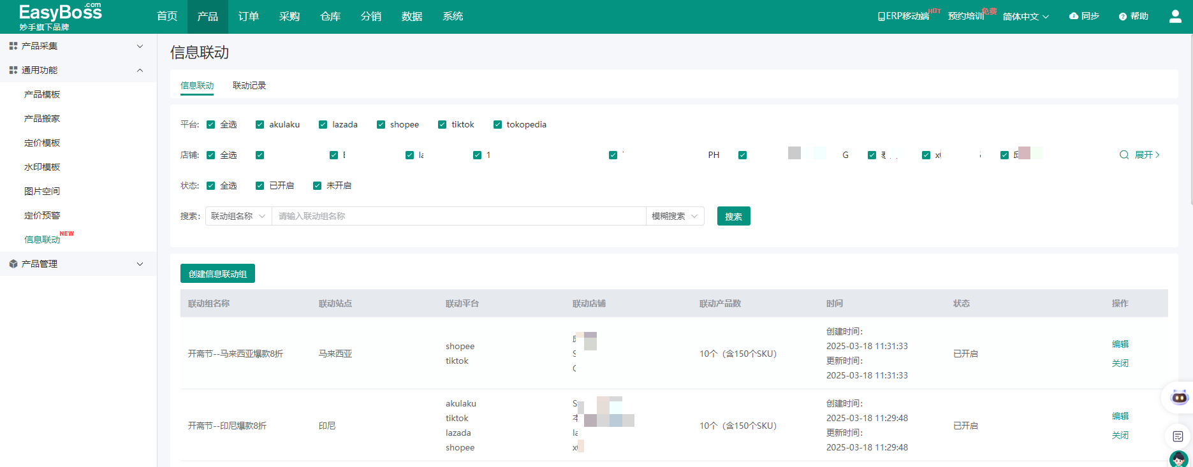This screenshot has width=1193, height=467.
Task: Open the 联动组名称 search type dropdown
Action: (x=238, y=216)
